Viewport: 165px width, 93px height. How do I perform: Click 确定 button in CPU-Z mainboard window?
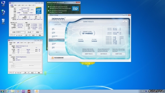pos(39,73)
